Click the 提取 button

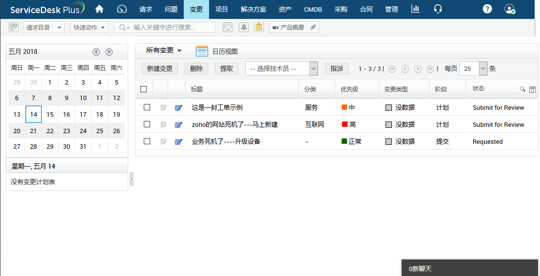227,69
